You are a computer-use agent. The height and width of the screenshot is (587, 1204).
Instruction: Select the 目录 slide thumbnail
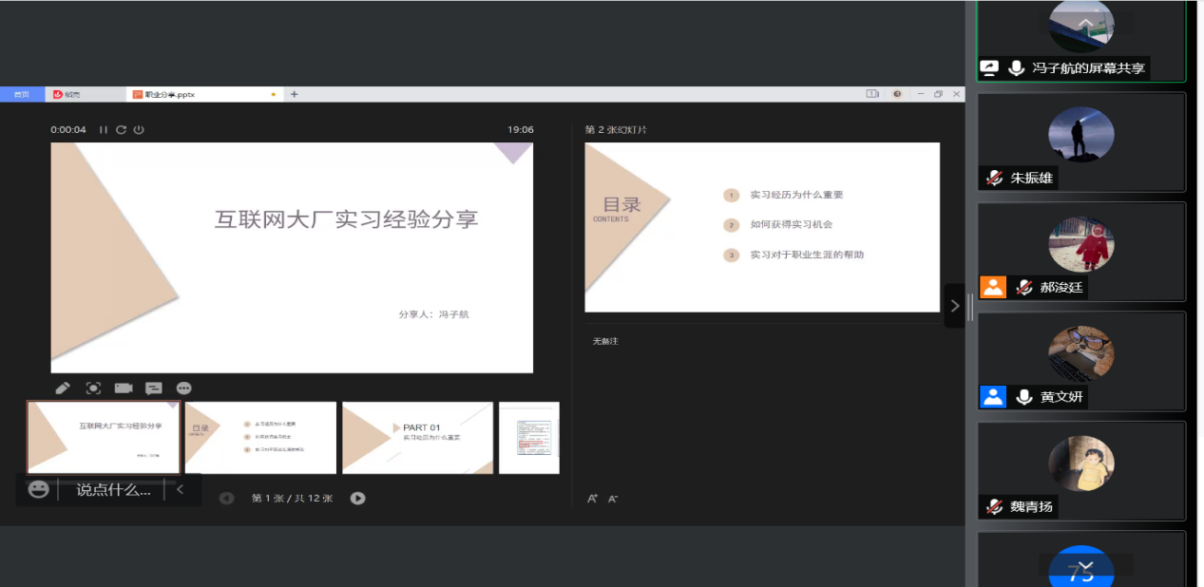[x=260, y=437]
